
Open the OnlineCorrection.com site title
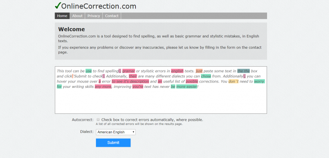pyautogui.click(x=99, y=6)
